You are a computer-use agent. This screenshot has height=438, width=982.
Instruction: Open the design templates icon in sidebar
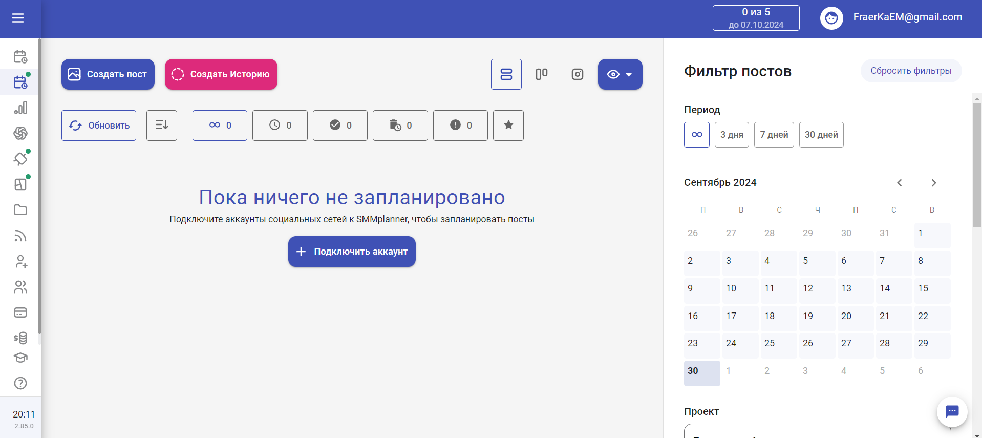pyautogui.click(x=20, y=184)
